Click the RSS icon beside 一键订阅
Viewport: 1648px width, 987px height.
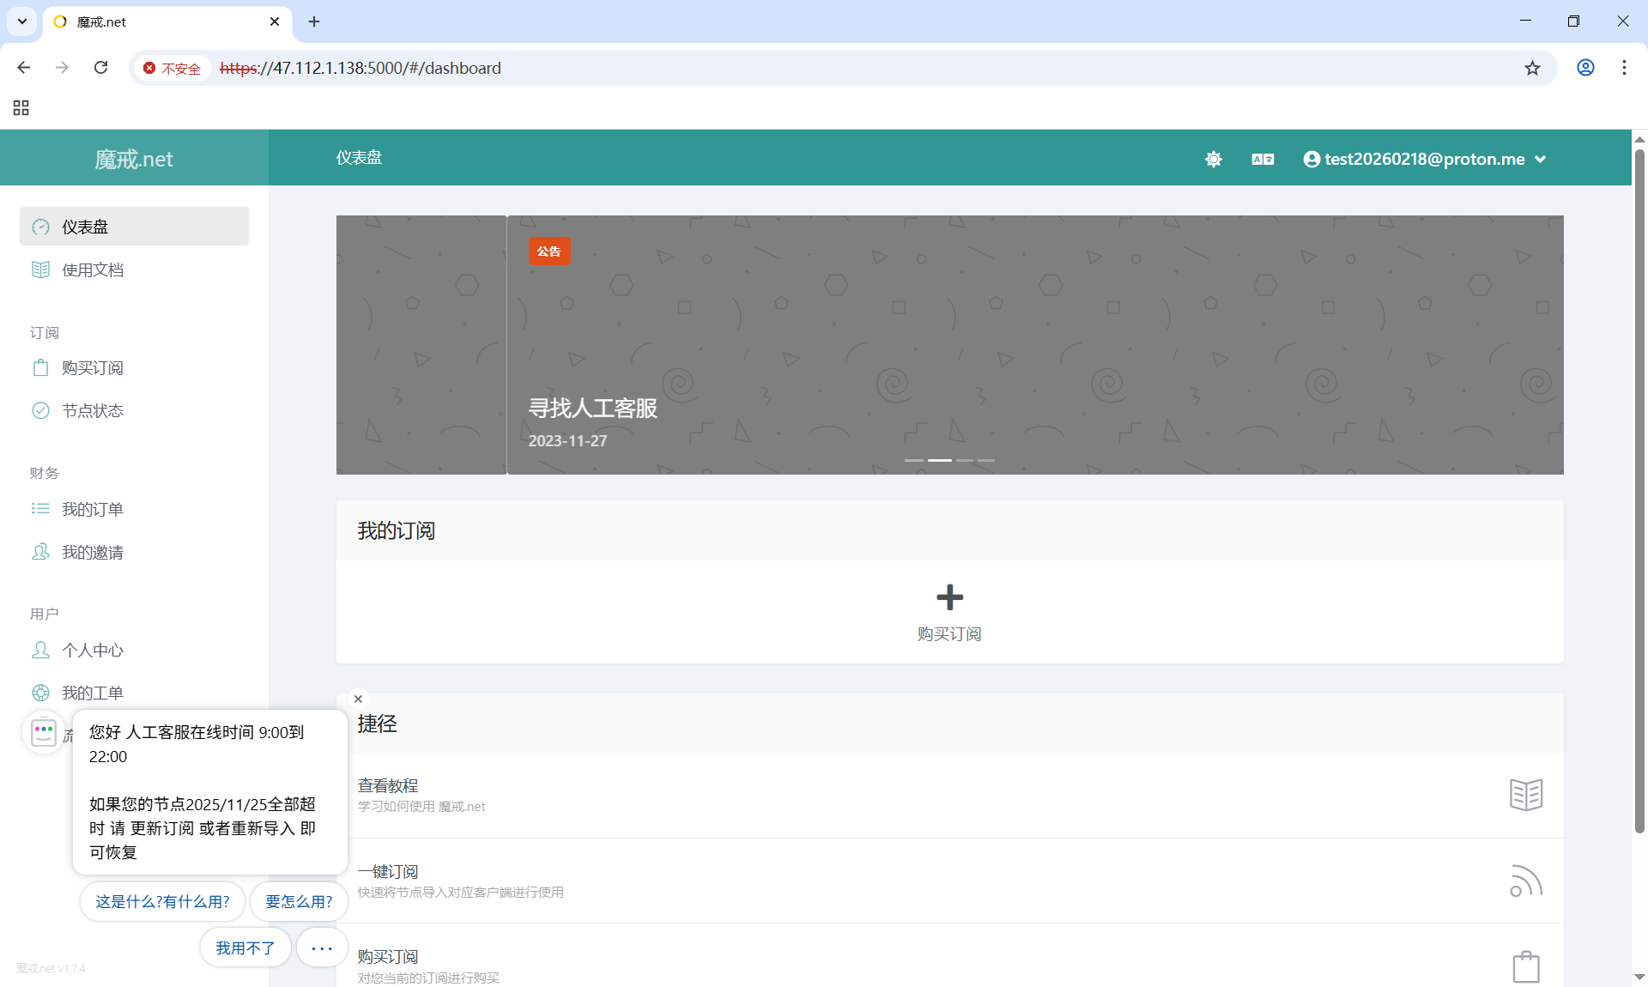click(1525, 881)
